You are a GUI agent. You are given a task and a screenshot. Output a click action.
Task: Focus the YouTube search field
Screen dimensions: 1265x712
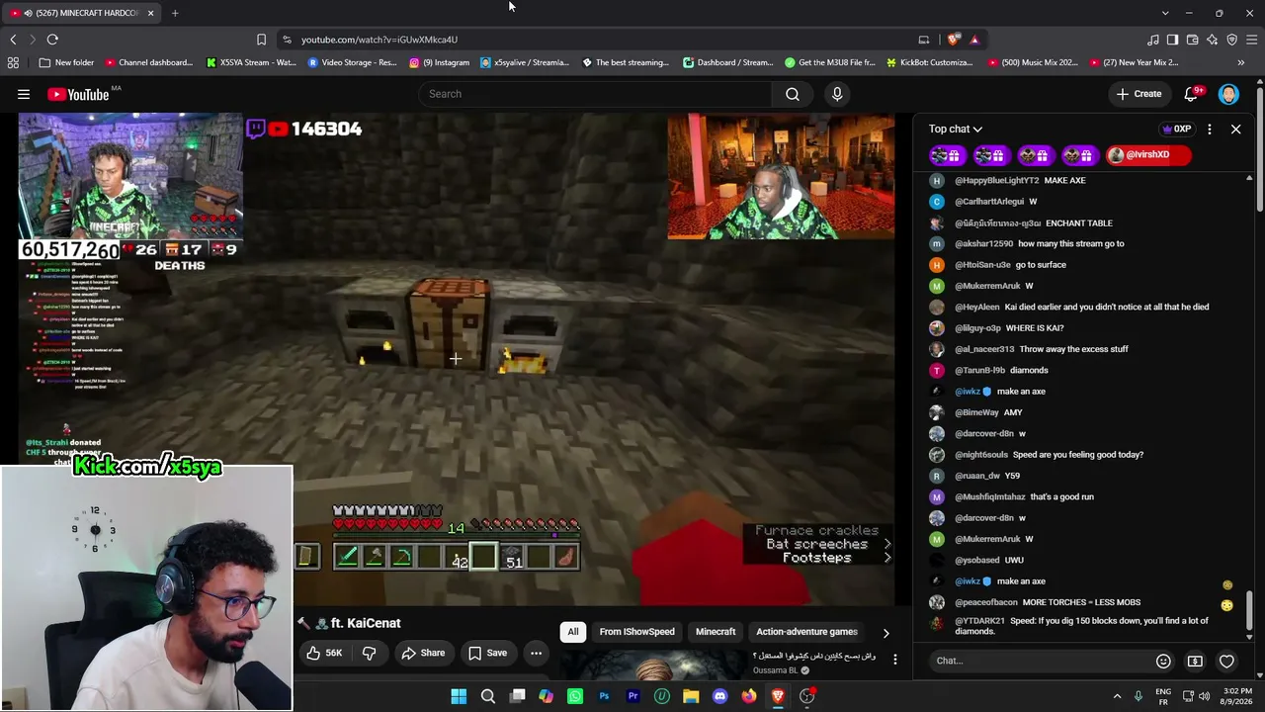tap(595, 94)
